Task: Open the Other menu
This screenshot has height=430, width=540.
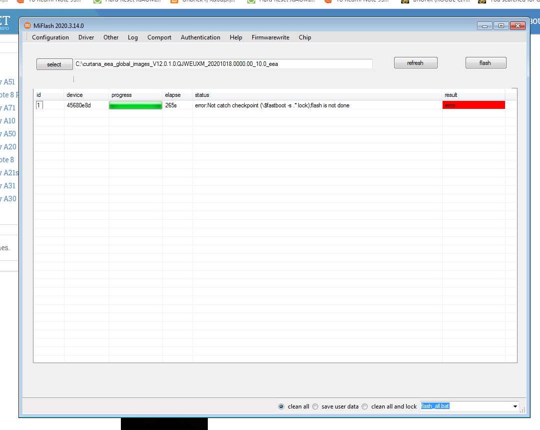Action: (111, 37)
